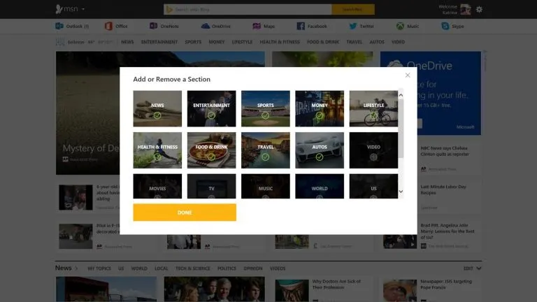
Task: Expand the msn logo dropdown arrow
Action: (x=83, y=9)
